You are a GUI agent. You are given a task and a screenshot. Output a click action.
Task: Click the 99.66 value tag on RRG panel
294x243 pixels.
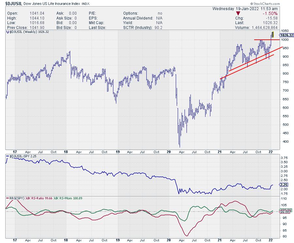click(283, 211)
